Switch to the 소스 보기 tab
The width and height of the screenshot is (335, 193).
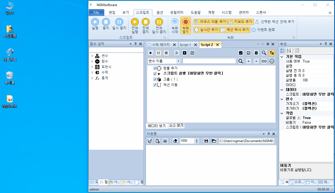tap(176, 126)
